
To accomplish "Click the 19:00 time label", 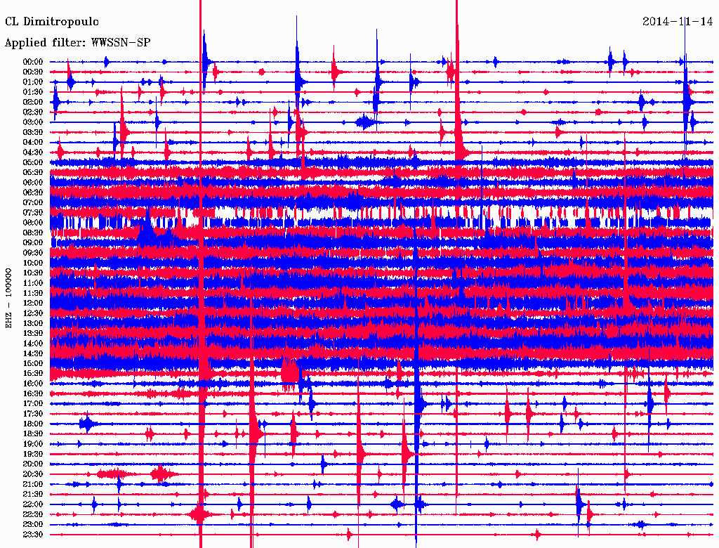I will point(33,444).
